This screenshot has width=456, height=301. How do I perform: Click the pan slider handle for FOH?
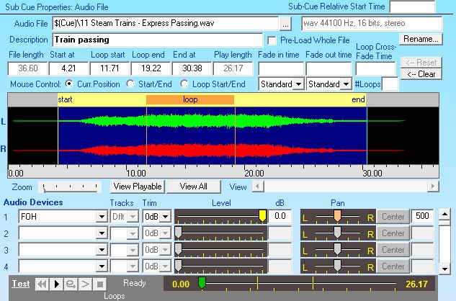337,216
